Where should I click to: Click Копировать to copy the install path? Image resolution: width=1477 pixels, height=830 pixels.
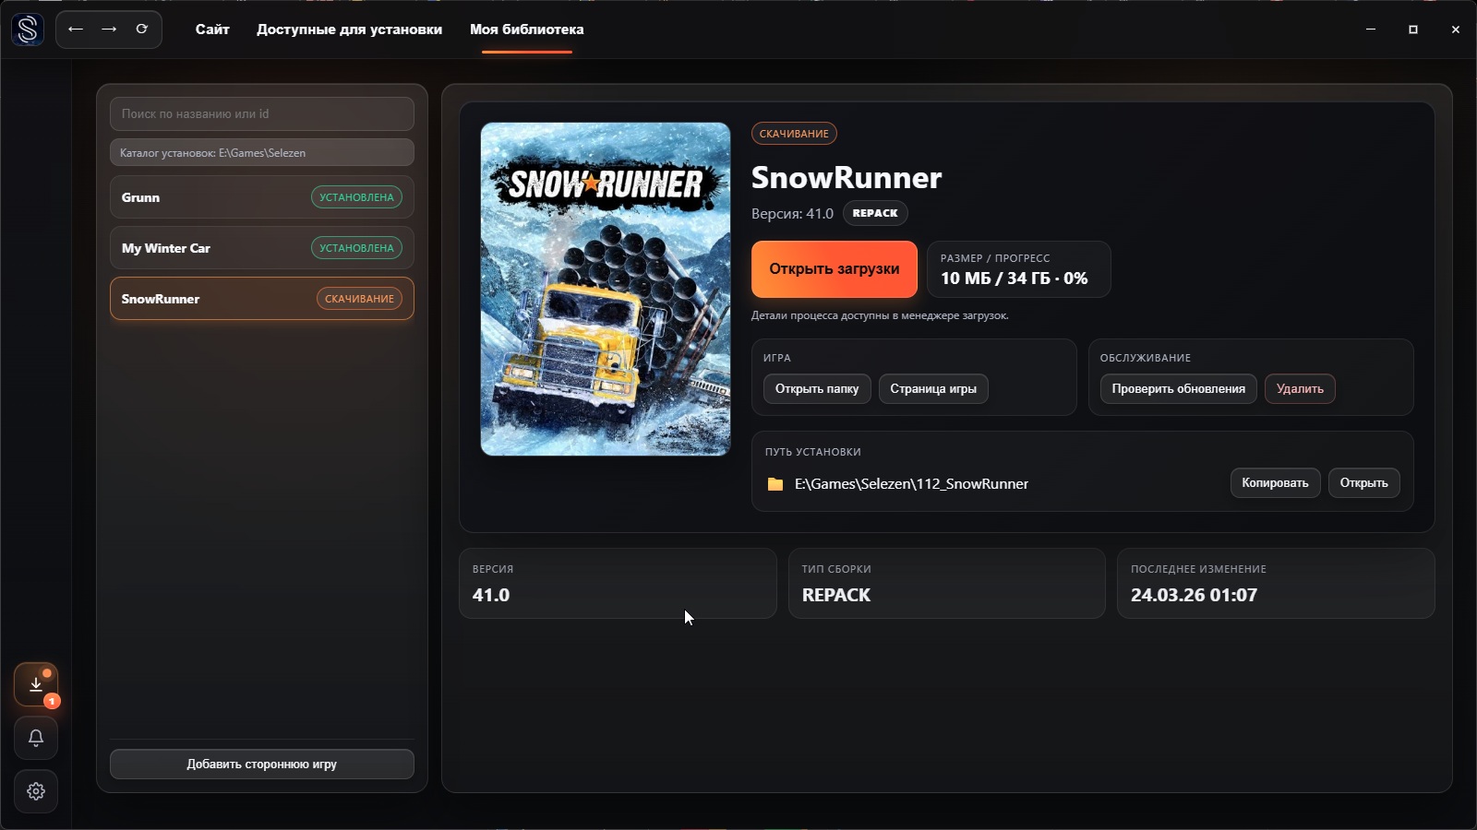point(1276,482)
